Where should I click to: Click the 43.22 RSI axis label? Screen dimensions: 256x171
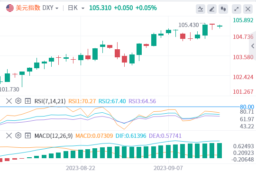247,126
